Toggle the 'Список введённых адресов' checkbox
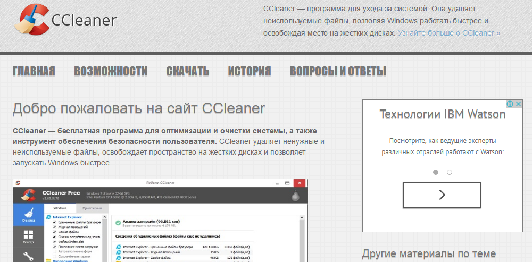532x262 pixels. point(54,236)
